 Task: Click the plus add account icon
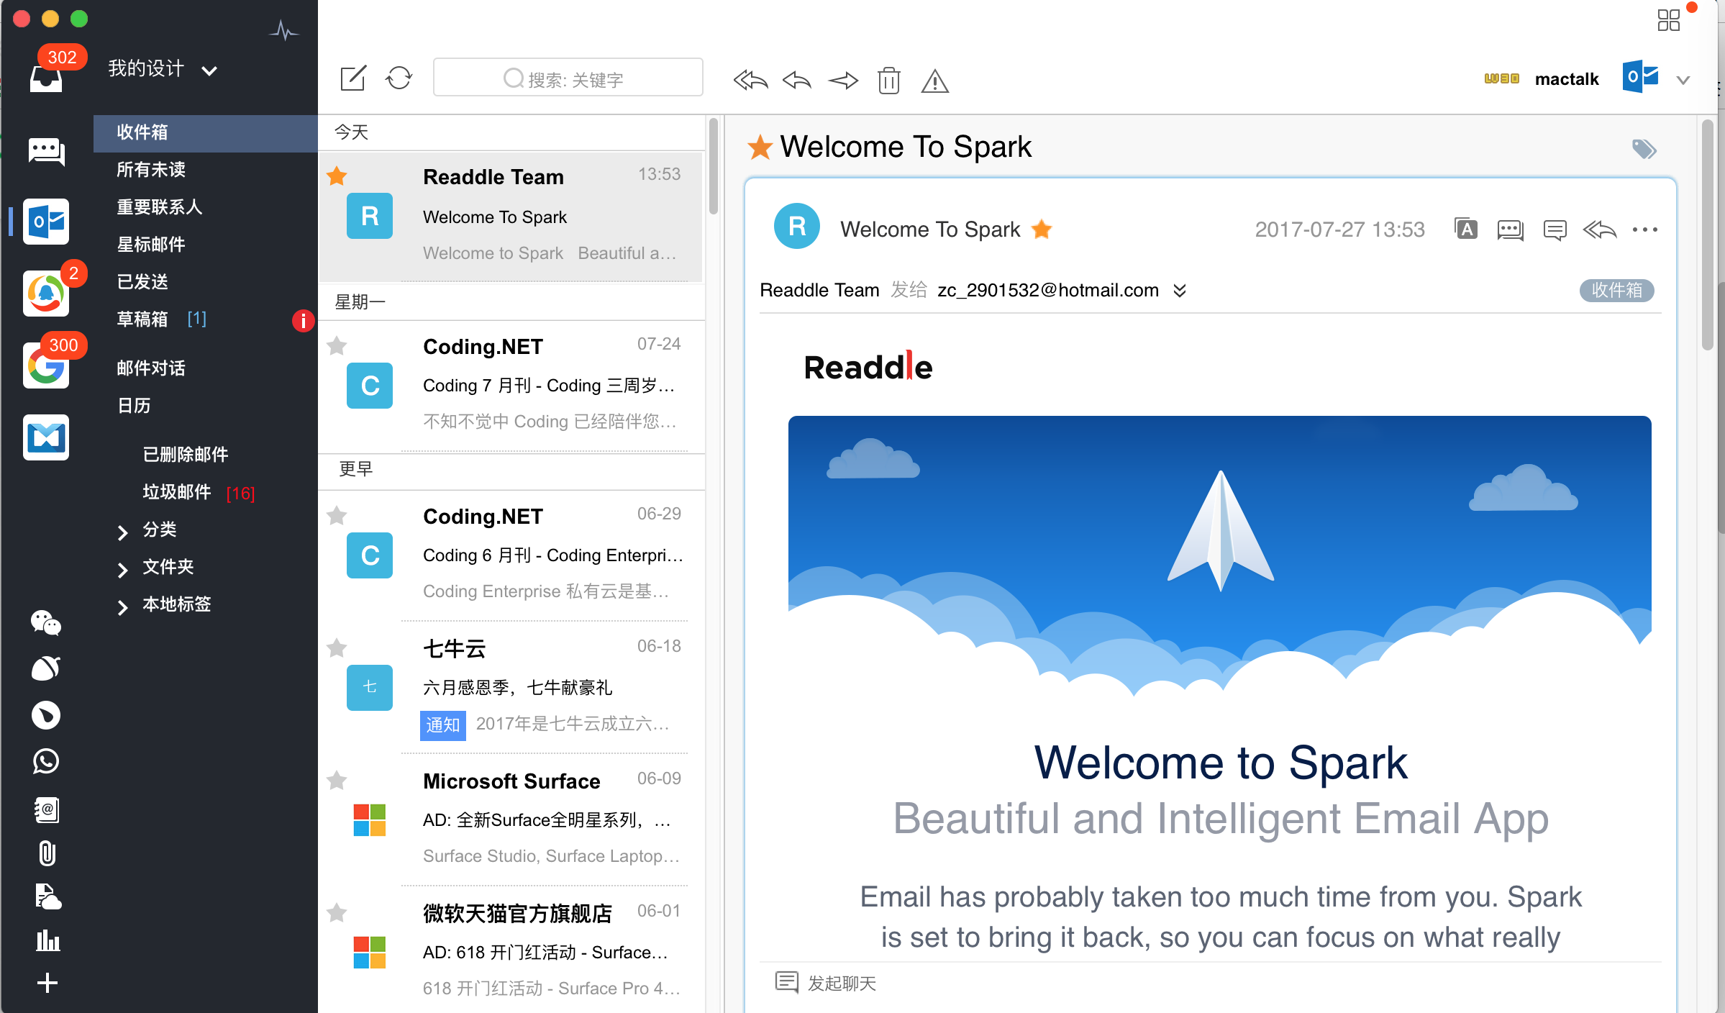47,983
